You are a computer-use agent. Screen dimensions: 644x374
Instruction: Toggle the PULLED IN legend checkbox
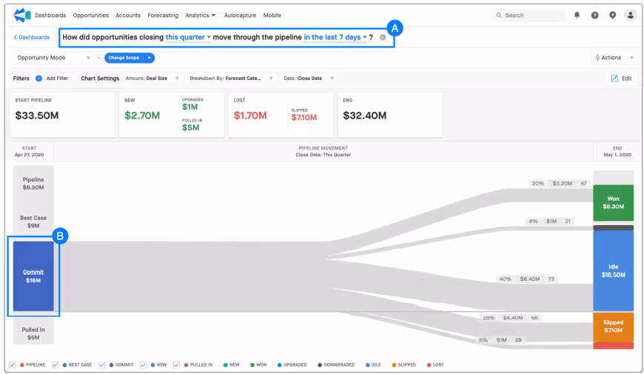[176, 364]
